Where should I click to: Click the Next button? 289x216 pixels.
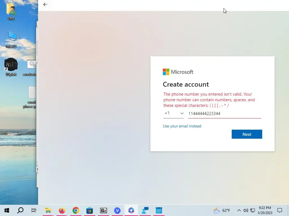click(x=247, y=134)
